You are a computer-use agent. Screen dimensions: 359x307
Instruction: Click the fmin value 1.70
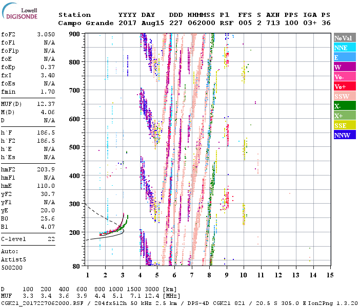pos(48,92)
